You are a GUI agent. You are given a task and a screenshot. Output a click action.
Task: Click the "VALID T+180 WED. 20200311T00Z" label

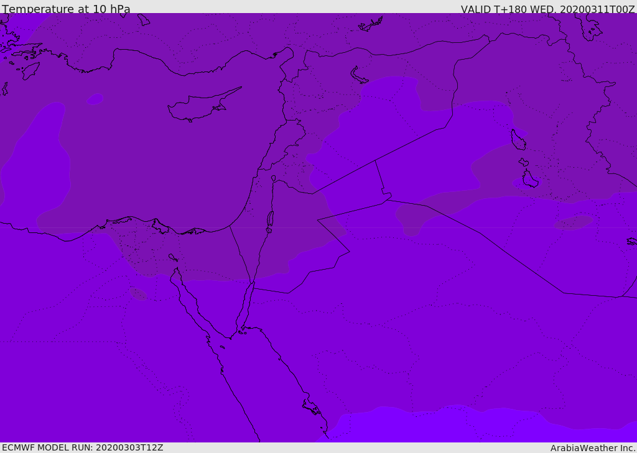[x=547, y=9]
